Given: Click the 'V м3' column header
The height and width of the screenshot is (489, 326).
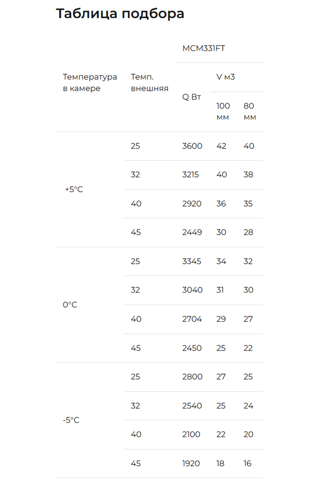Looking at the screenshot, I should [x=225, y=77].
